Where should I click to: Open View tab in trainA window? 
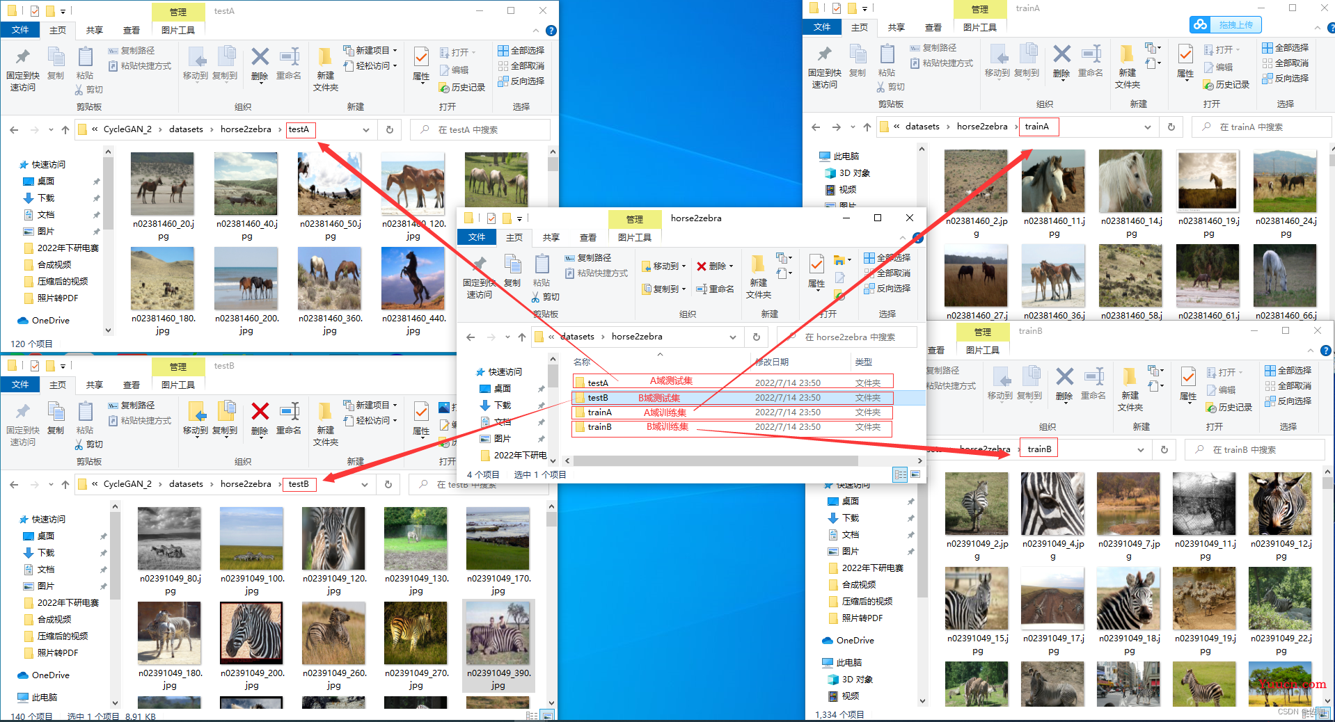coord(933,27)
